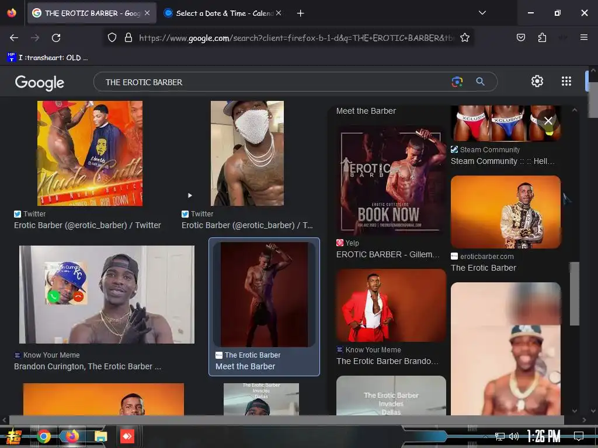Screen dimensions: 598x448
Task: Open 'Steam Community :: :: Hell...' link
Action: click(x=503, y=161)
